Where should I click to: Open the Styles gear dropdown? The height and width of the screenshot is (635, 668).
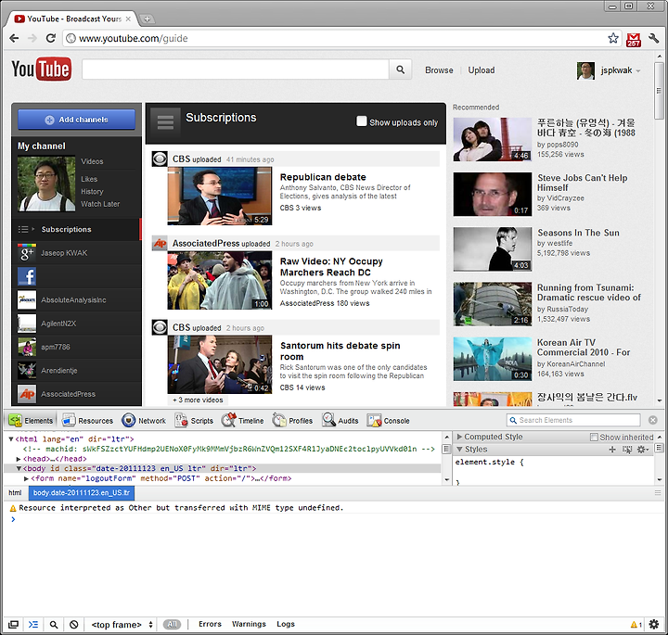point(642,450)
